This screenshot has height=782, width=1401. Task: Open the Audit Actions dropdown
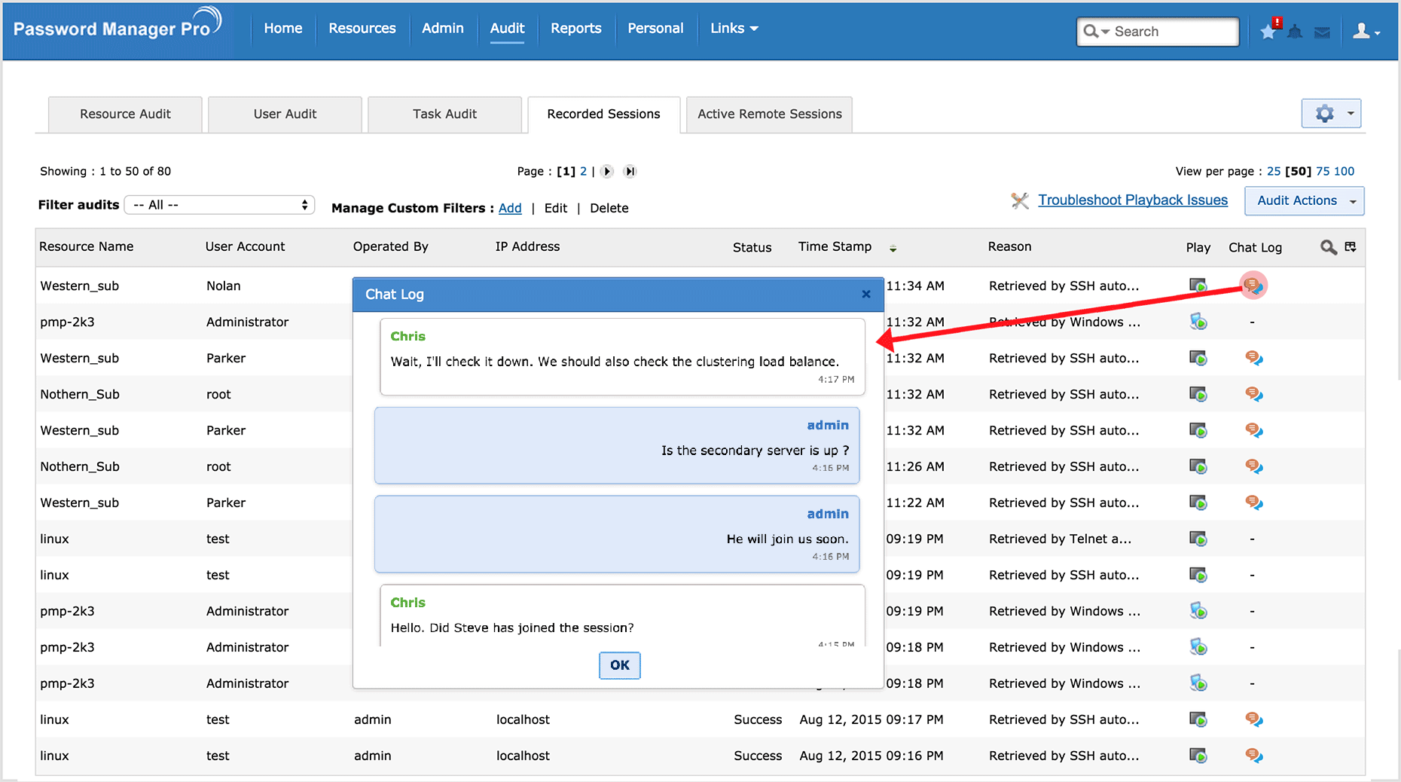1304,201
